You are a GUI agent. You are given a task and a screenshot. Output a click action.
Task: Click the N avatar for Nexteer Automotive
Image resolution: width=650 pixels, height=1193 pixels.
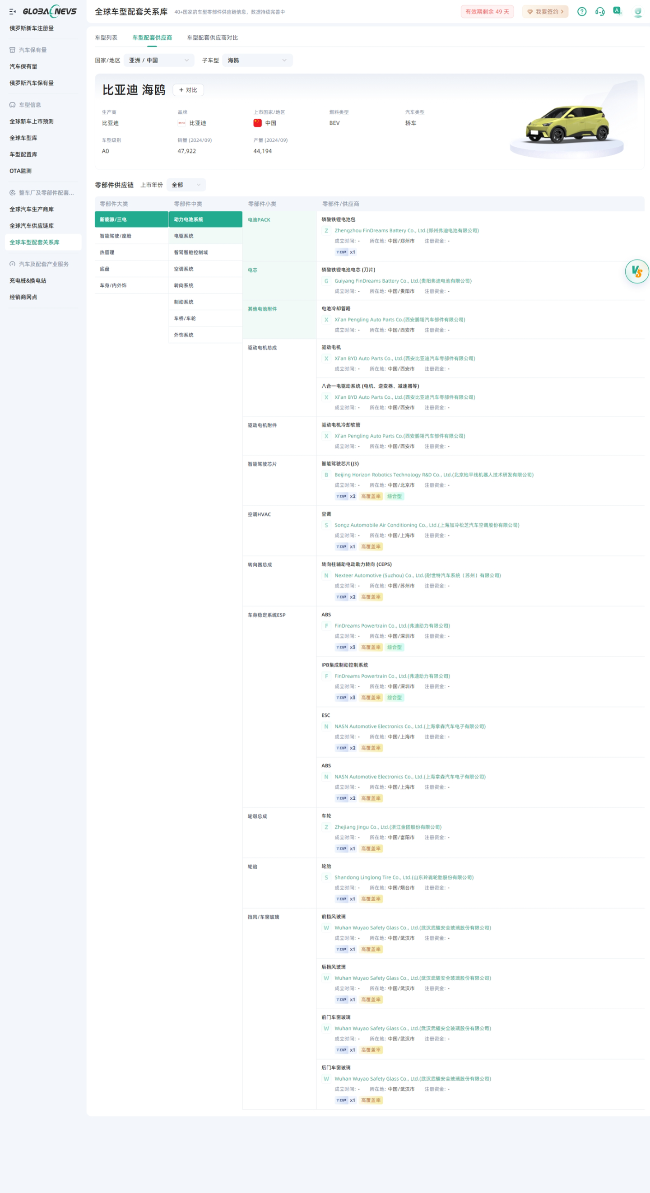pos(326,576)
